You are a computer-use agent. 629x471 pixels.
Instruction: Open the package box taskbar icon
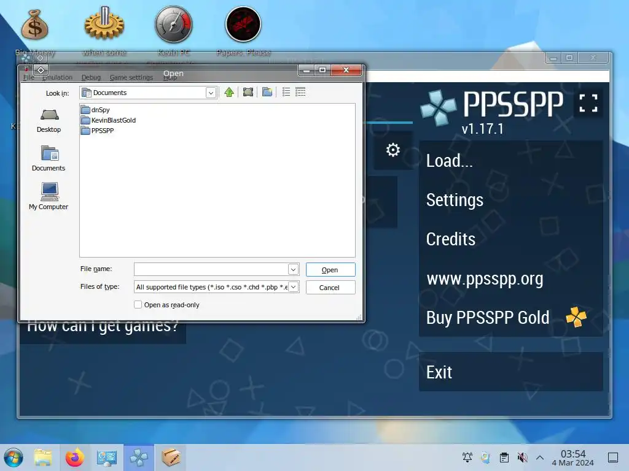[x=171, y=458]
